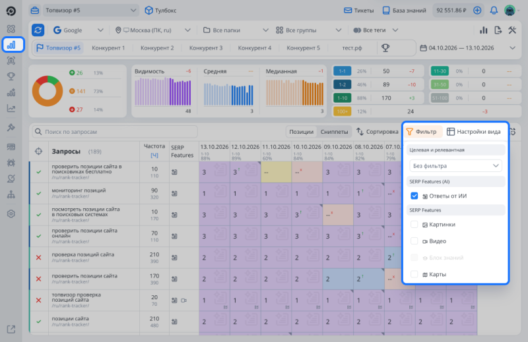Open the pin tool in the sidebar

pos(11,127)
